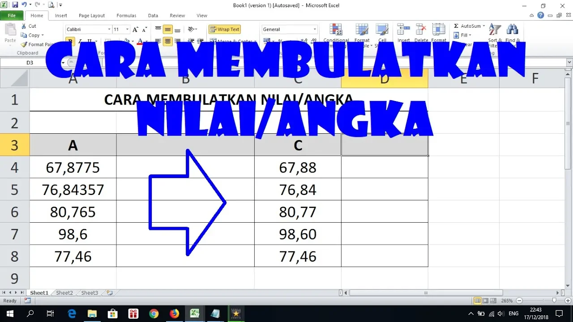Open Cell Styles gallery
The height and width of the screenshot is (322, 573).
(x=382, y=35)
